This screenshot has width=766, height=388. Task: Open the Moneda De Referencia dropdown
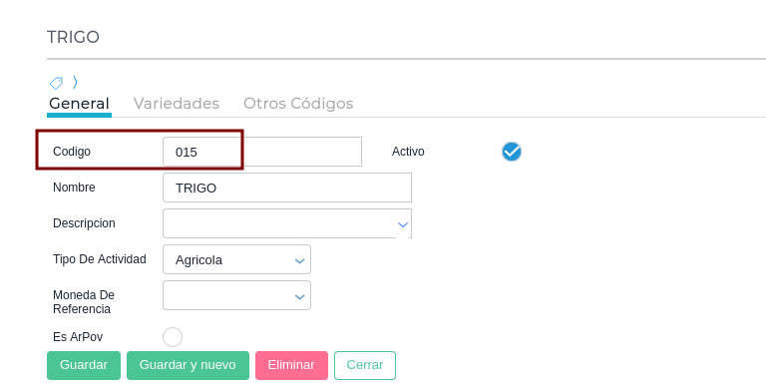237,295
